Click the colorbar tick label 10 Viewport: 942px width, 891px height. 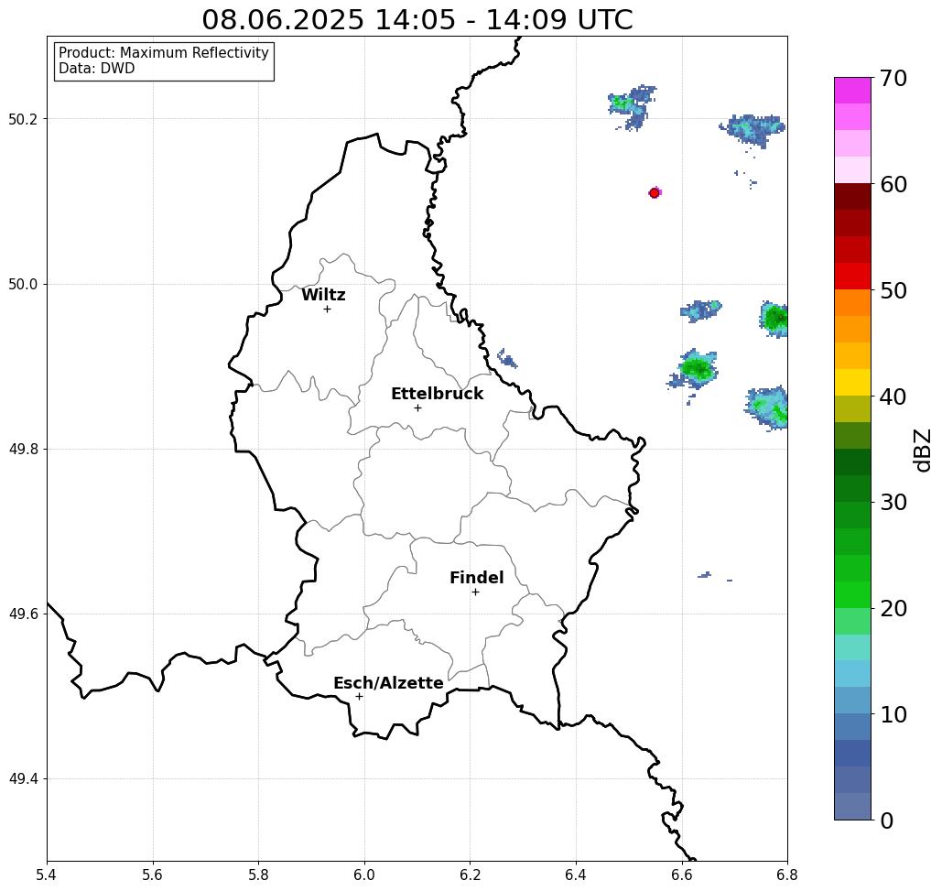pyautogui.click(x=893, y=714)
